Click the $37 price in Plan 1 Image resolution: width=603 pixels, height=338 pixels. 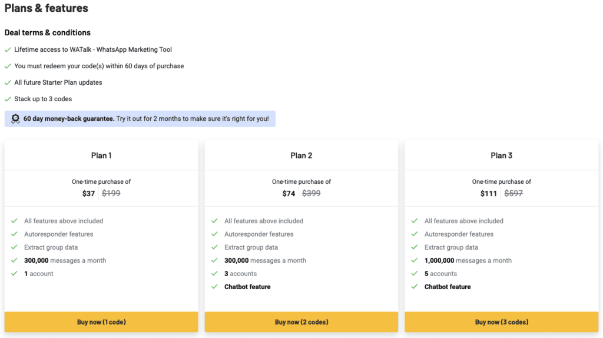click(x=88, y=193)
